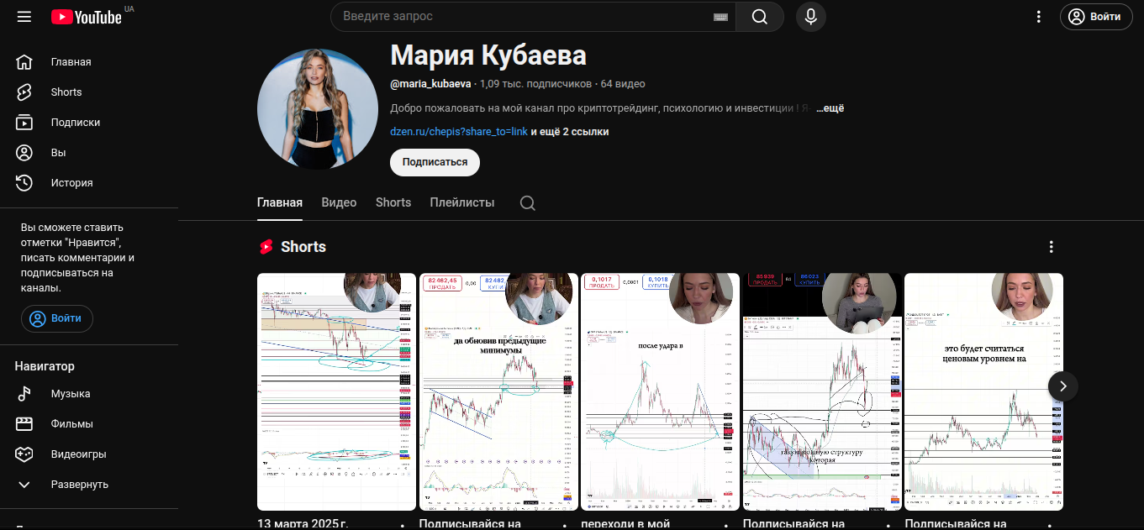Open Shorts section three-dot options

tap(1051, 247)
